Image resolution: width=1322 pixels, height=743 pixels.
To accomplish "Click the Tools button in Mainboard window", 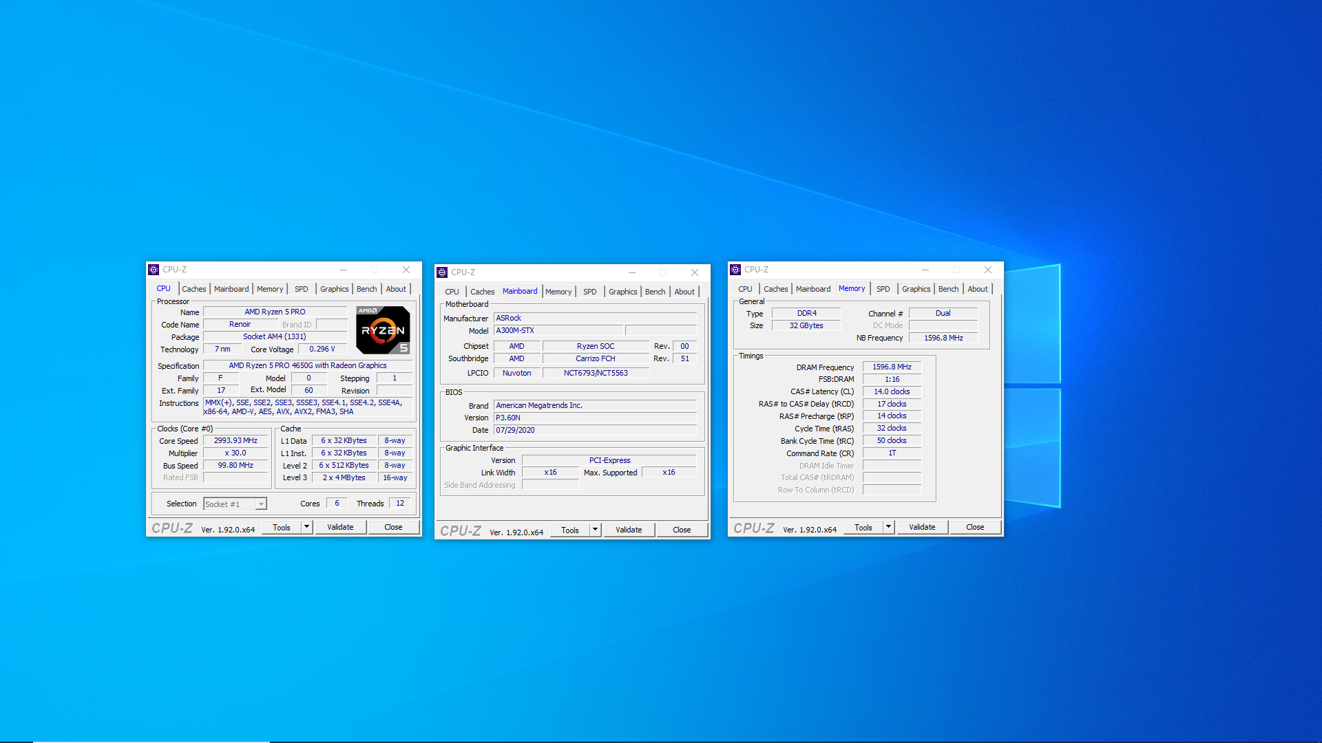I will click(x=570, y=530).
